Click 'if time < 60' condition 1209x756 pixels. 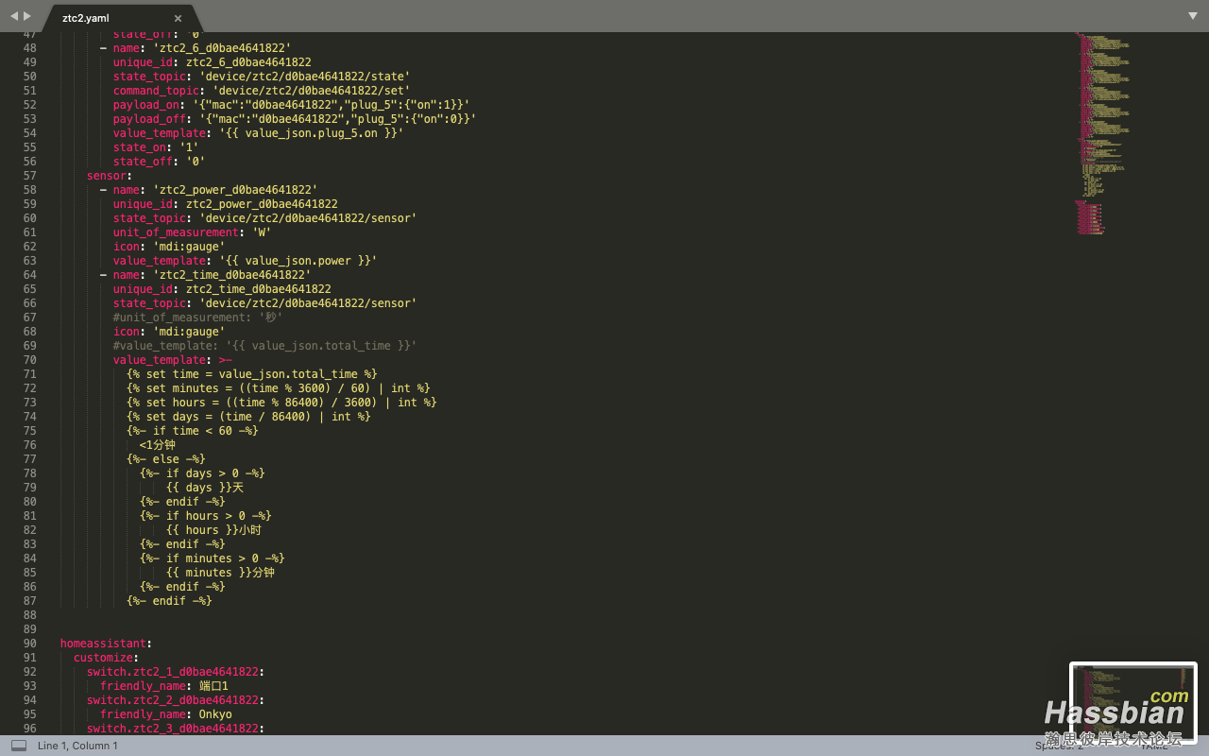[193, 431]
